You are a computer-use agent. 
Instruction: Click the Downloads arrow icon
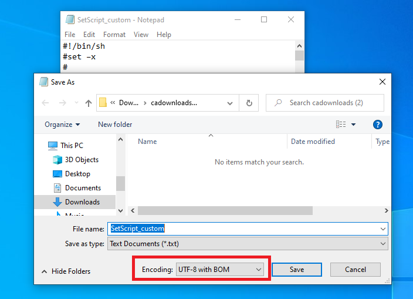(x=57, y=202)
